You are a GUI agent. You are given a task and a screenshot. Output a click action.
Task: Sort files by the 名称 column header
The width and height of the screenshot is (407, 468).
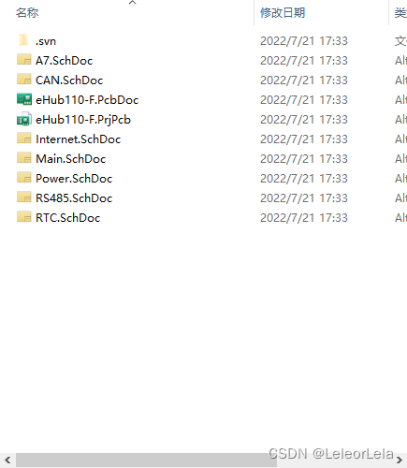27,13
